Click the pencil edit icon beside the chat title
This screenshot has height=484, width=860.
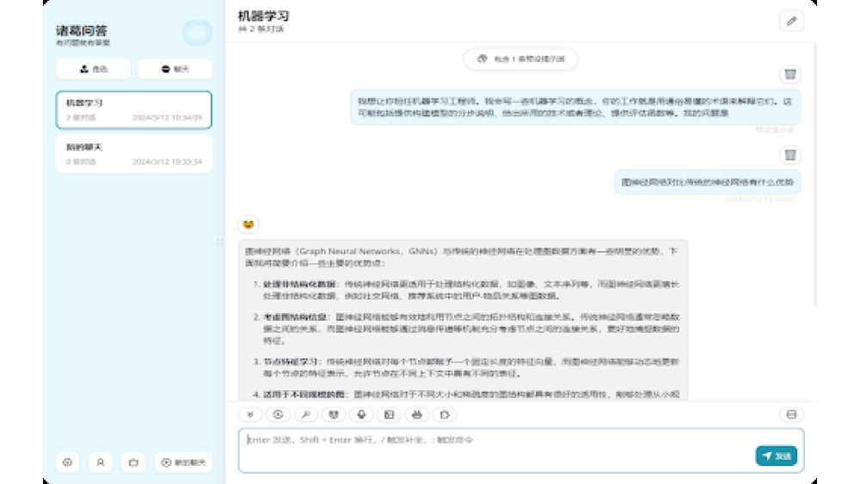click(x=791, y=21)
